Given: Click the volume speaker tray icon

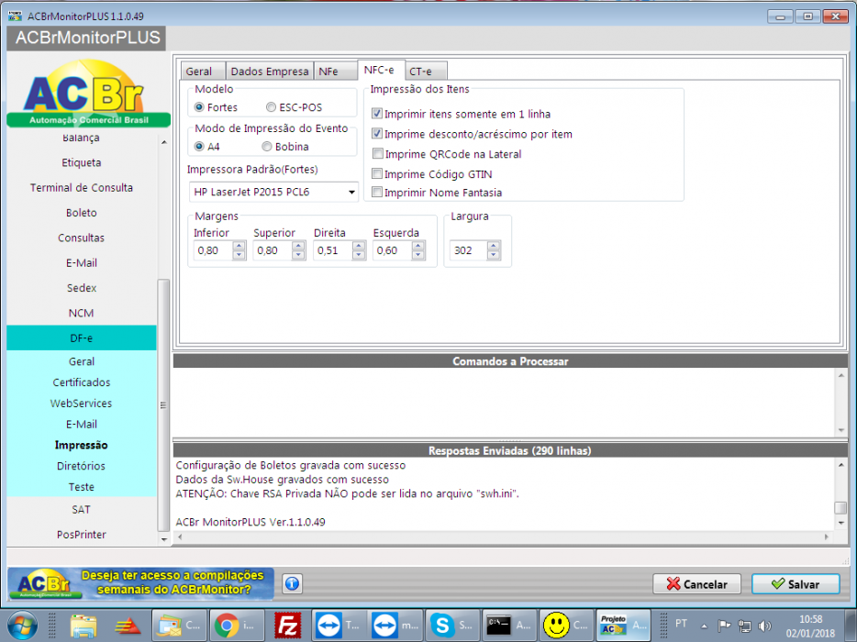Looking at the screenshot, I should point(764,625).
